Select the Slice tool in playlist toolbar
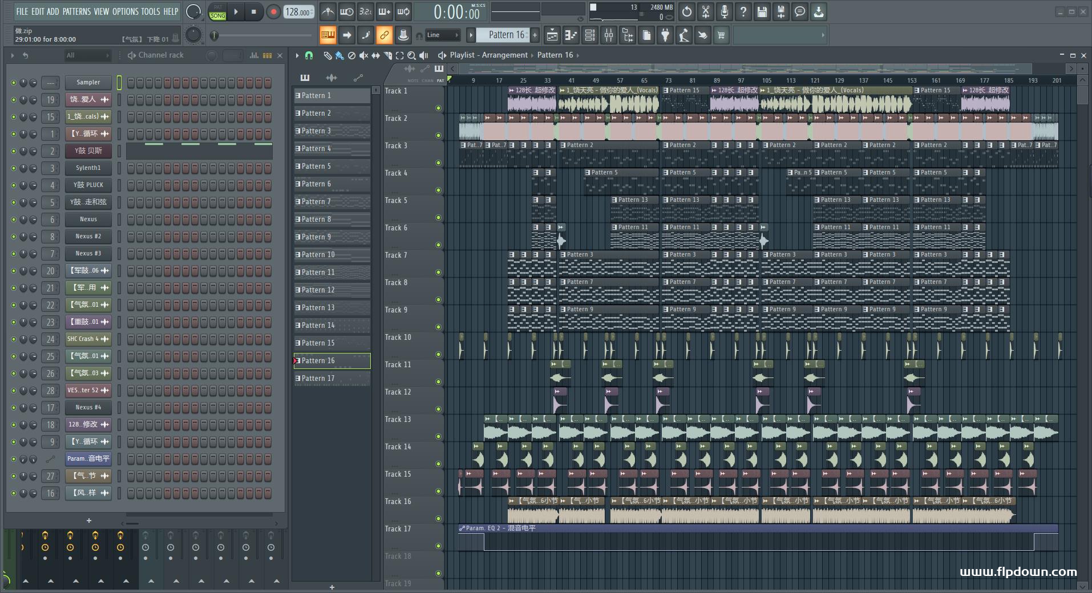 (x=388, y=55)
